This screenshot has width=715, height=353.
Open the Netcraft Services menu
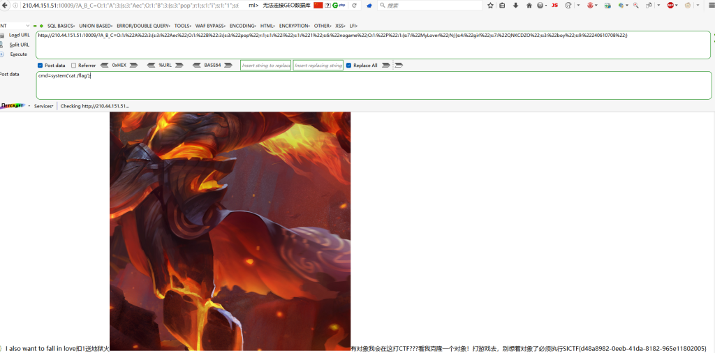click(x=44, y=106)
